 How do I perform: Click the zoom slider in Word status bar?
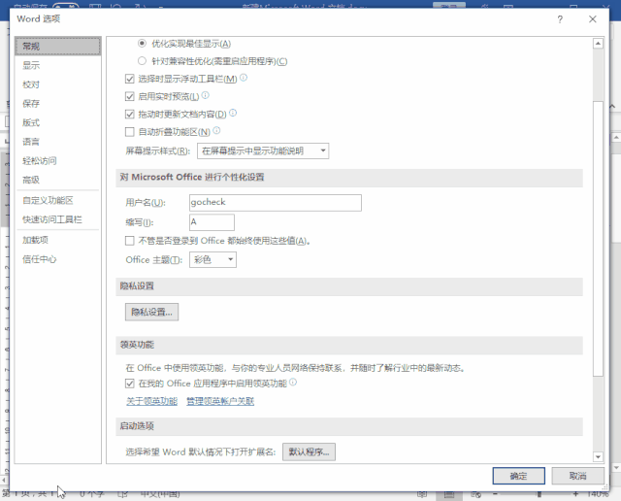click(539, 494)
